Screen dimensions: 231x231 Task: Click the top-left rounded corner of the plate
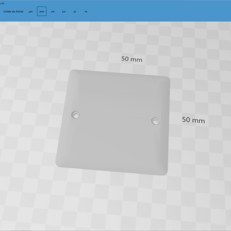point(73,73)
